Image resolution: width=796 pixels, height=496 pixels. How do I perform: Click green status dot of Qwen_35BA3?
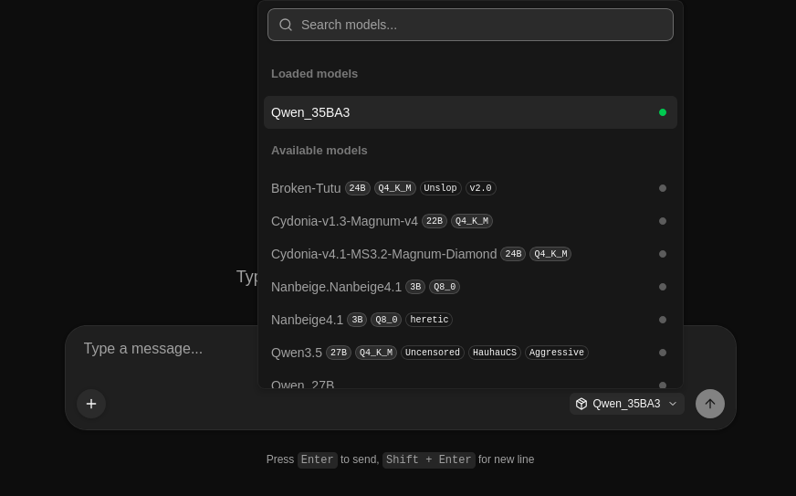click(663, 112)
